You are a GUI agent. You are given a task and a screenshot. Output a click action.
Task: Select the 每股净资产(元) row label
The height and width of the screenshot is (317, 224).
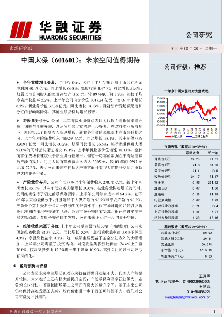[172, 256]
